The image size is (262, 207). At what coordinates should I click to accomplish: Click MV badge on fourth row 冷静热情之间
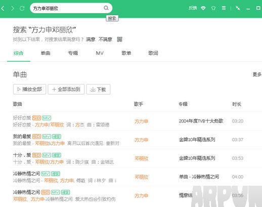coord(46,174)
